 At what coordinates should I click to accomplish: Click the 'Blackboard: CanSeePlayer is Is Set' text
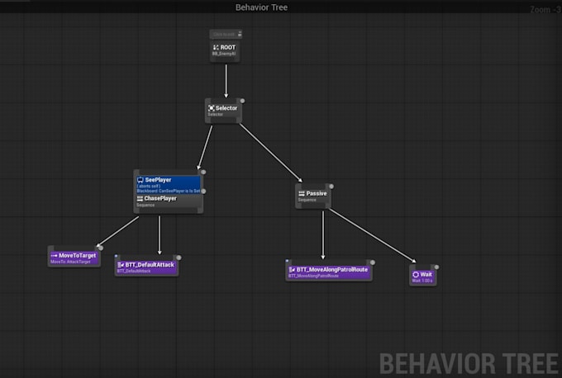tap(169, 191)
